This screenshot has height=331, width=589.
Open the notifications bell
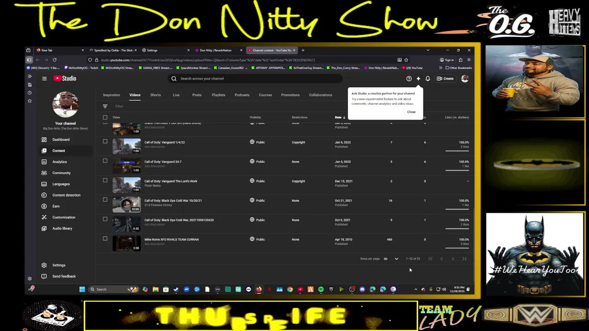[427, 79]
